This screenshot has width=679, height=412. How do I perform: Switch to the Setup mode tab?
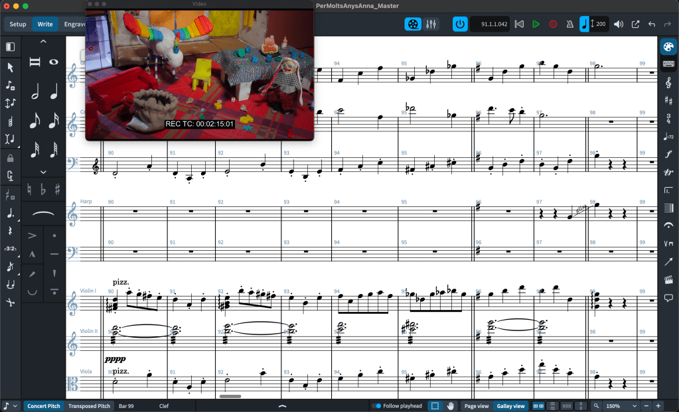[18, 25]
